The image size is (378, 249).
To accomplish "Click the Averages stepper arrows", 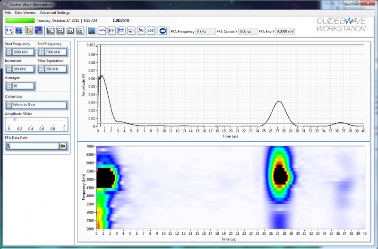I will click(9, 86).
